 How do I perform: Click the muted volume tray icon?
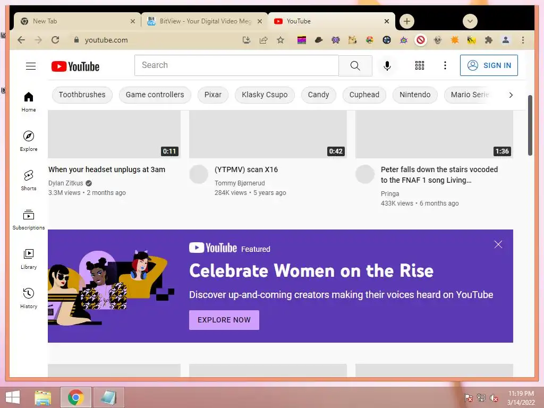[494, 398]
